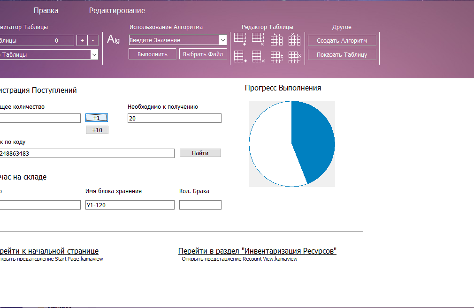Expand the Введите Значение combo box

click(x=223, y=40)
